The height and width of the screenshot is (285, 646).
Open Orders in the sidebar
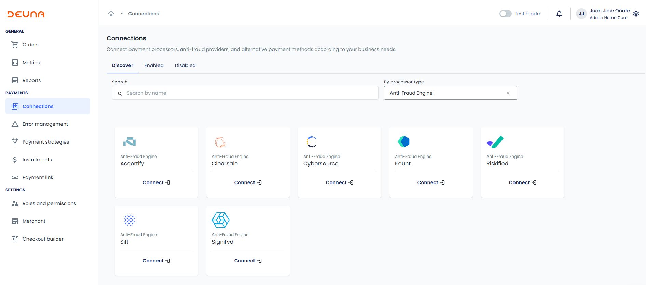(x=48, y=45)
